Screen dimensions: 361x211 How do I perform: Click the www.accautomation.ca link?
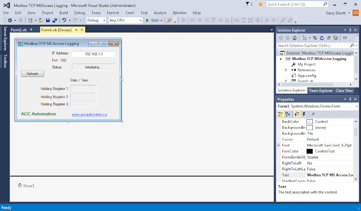[x=89, y=114]
